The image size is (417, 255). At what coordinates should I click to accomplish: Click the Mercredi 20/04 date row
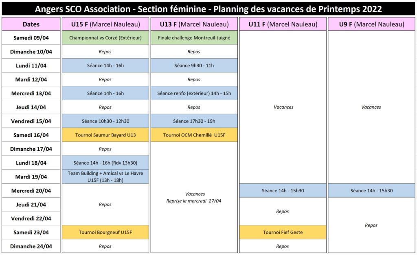(x=31, y=191)
